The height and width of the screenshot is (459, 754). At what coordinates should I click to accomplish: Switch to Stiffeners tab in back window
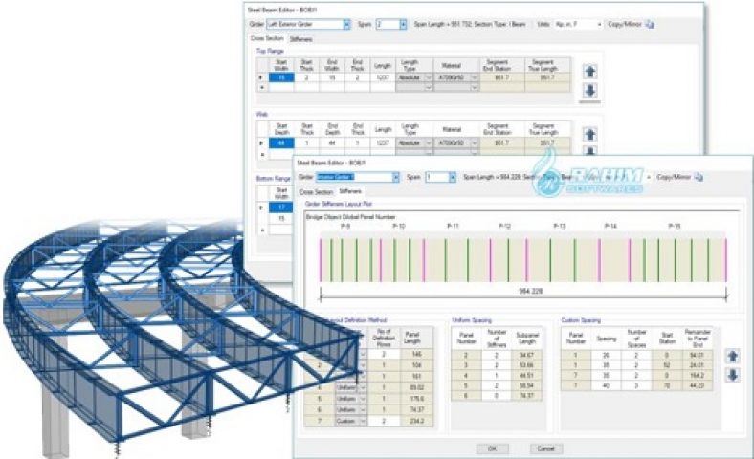[301, 39]
